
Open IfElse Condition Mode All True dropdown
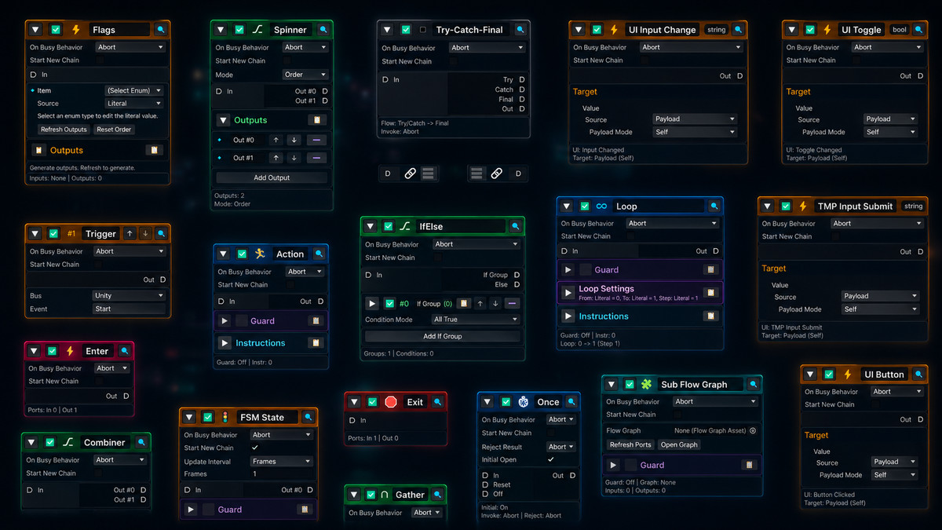pos(476,320)
